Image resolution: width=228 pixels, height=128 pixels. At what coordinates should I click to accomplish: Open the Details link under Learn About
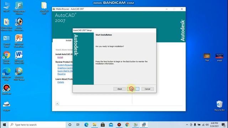(x=61, y=82)
